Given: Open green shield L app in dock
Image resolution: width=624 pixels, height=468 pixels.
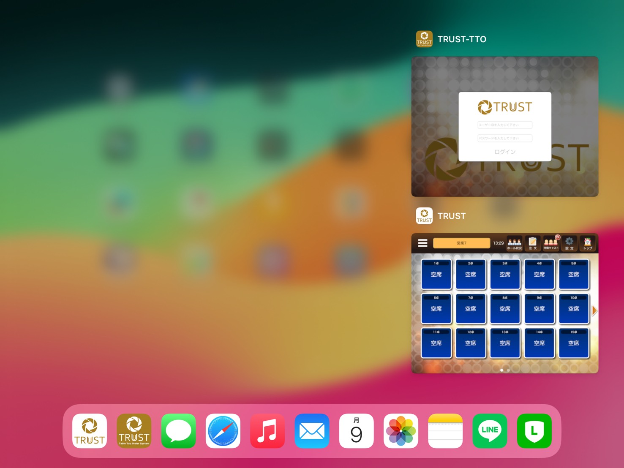Looking at the screenshot, I should coord(534,431).
